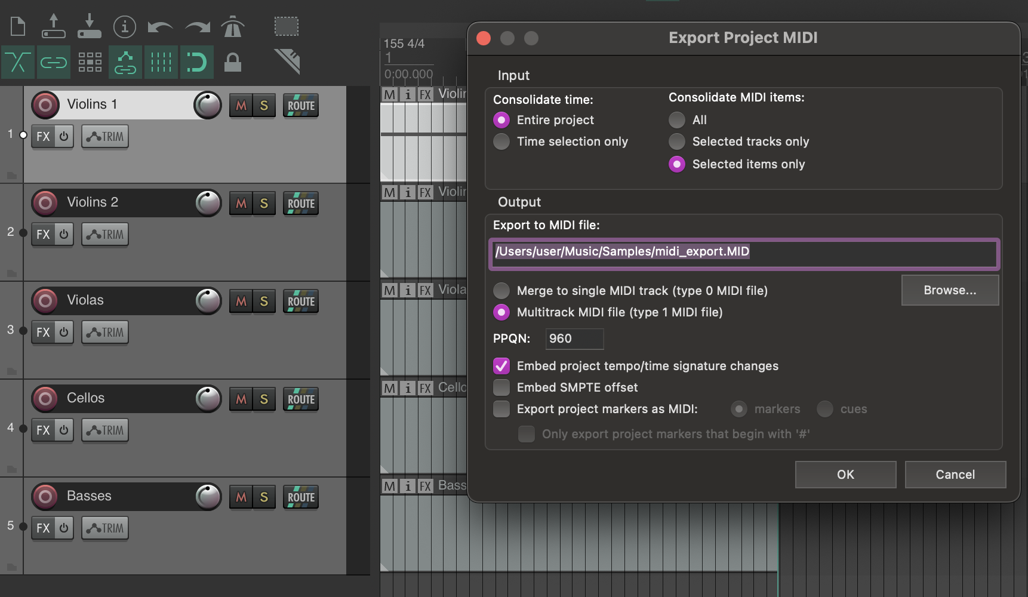The image size is (1028, 597).
Task: Open the ROUTE button on Cellos
Action: [x=301, y=399]
